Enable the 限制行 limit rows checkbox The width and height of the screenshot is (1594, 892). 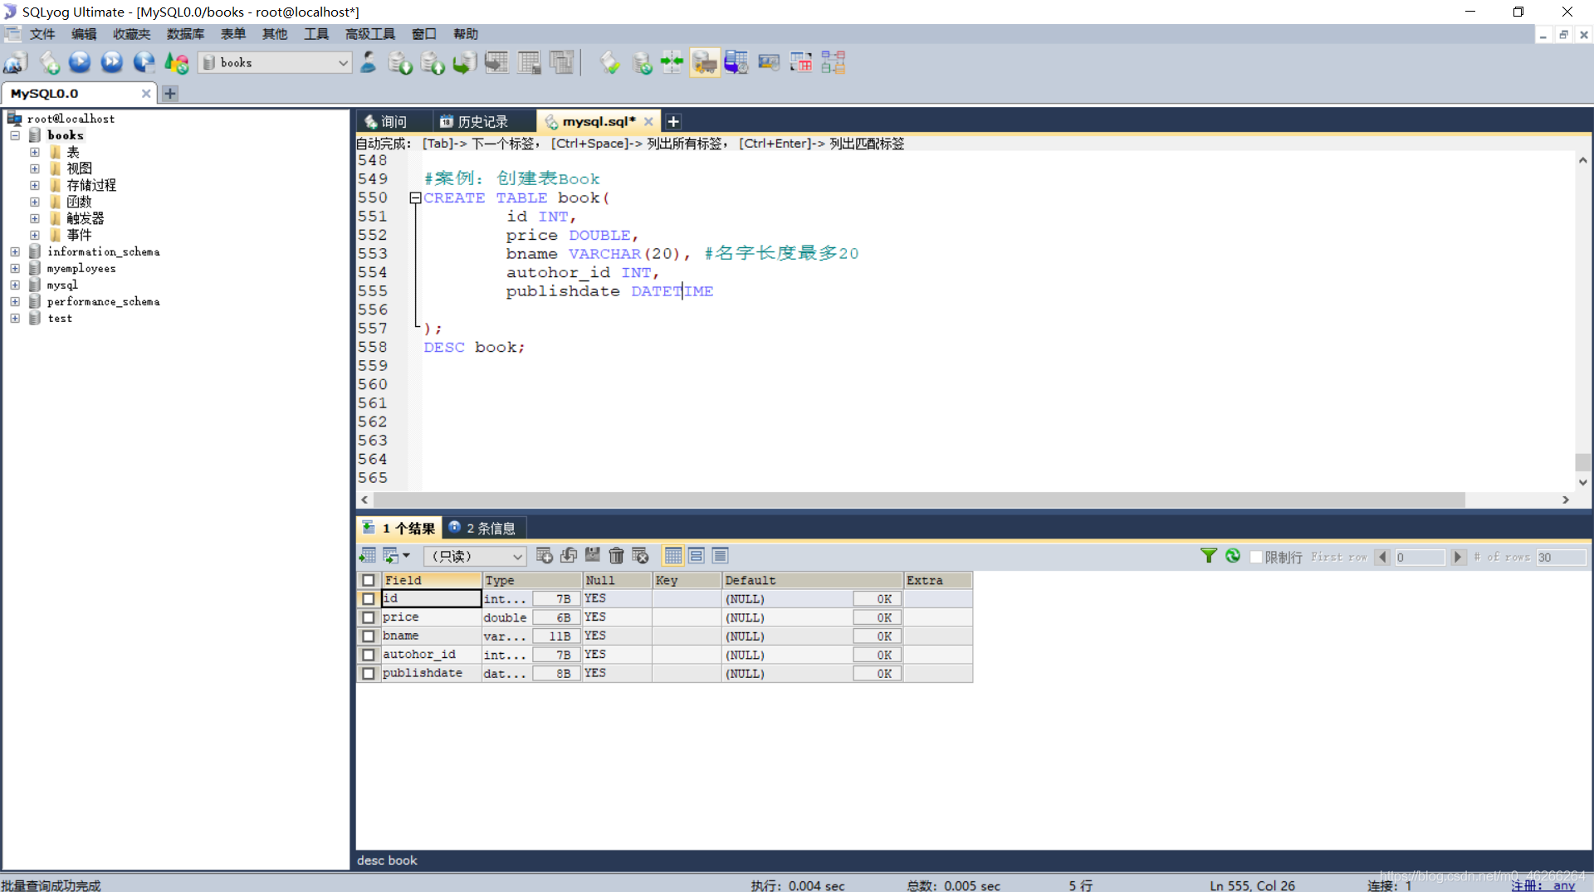click(1256, 557)
